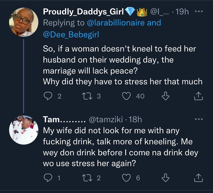Like Proudly_Daddys_Girl's tweet with 40 likes

(127, 96)
